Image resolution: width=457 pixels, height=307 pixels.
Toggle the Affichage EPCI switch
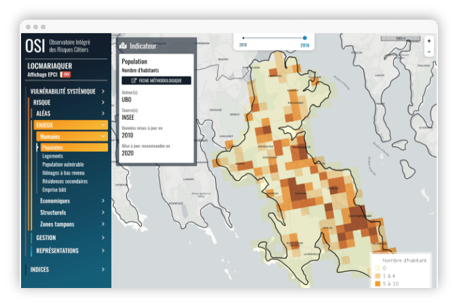coord(66,74)
